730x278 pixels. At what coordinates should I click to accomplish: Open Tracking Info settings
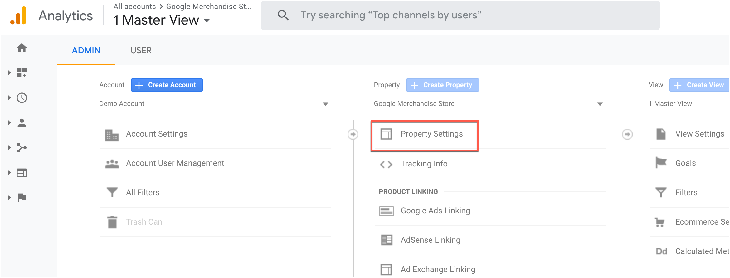click(x=424, y=164)
